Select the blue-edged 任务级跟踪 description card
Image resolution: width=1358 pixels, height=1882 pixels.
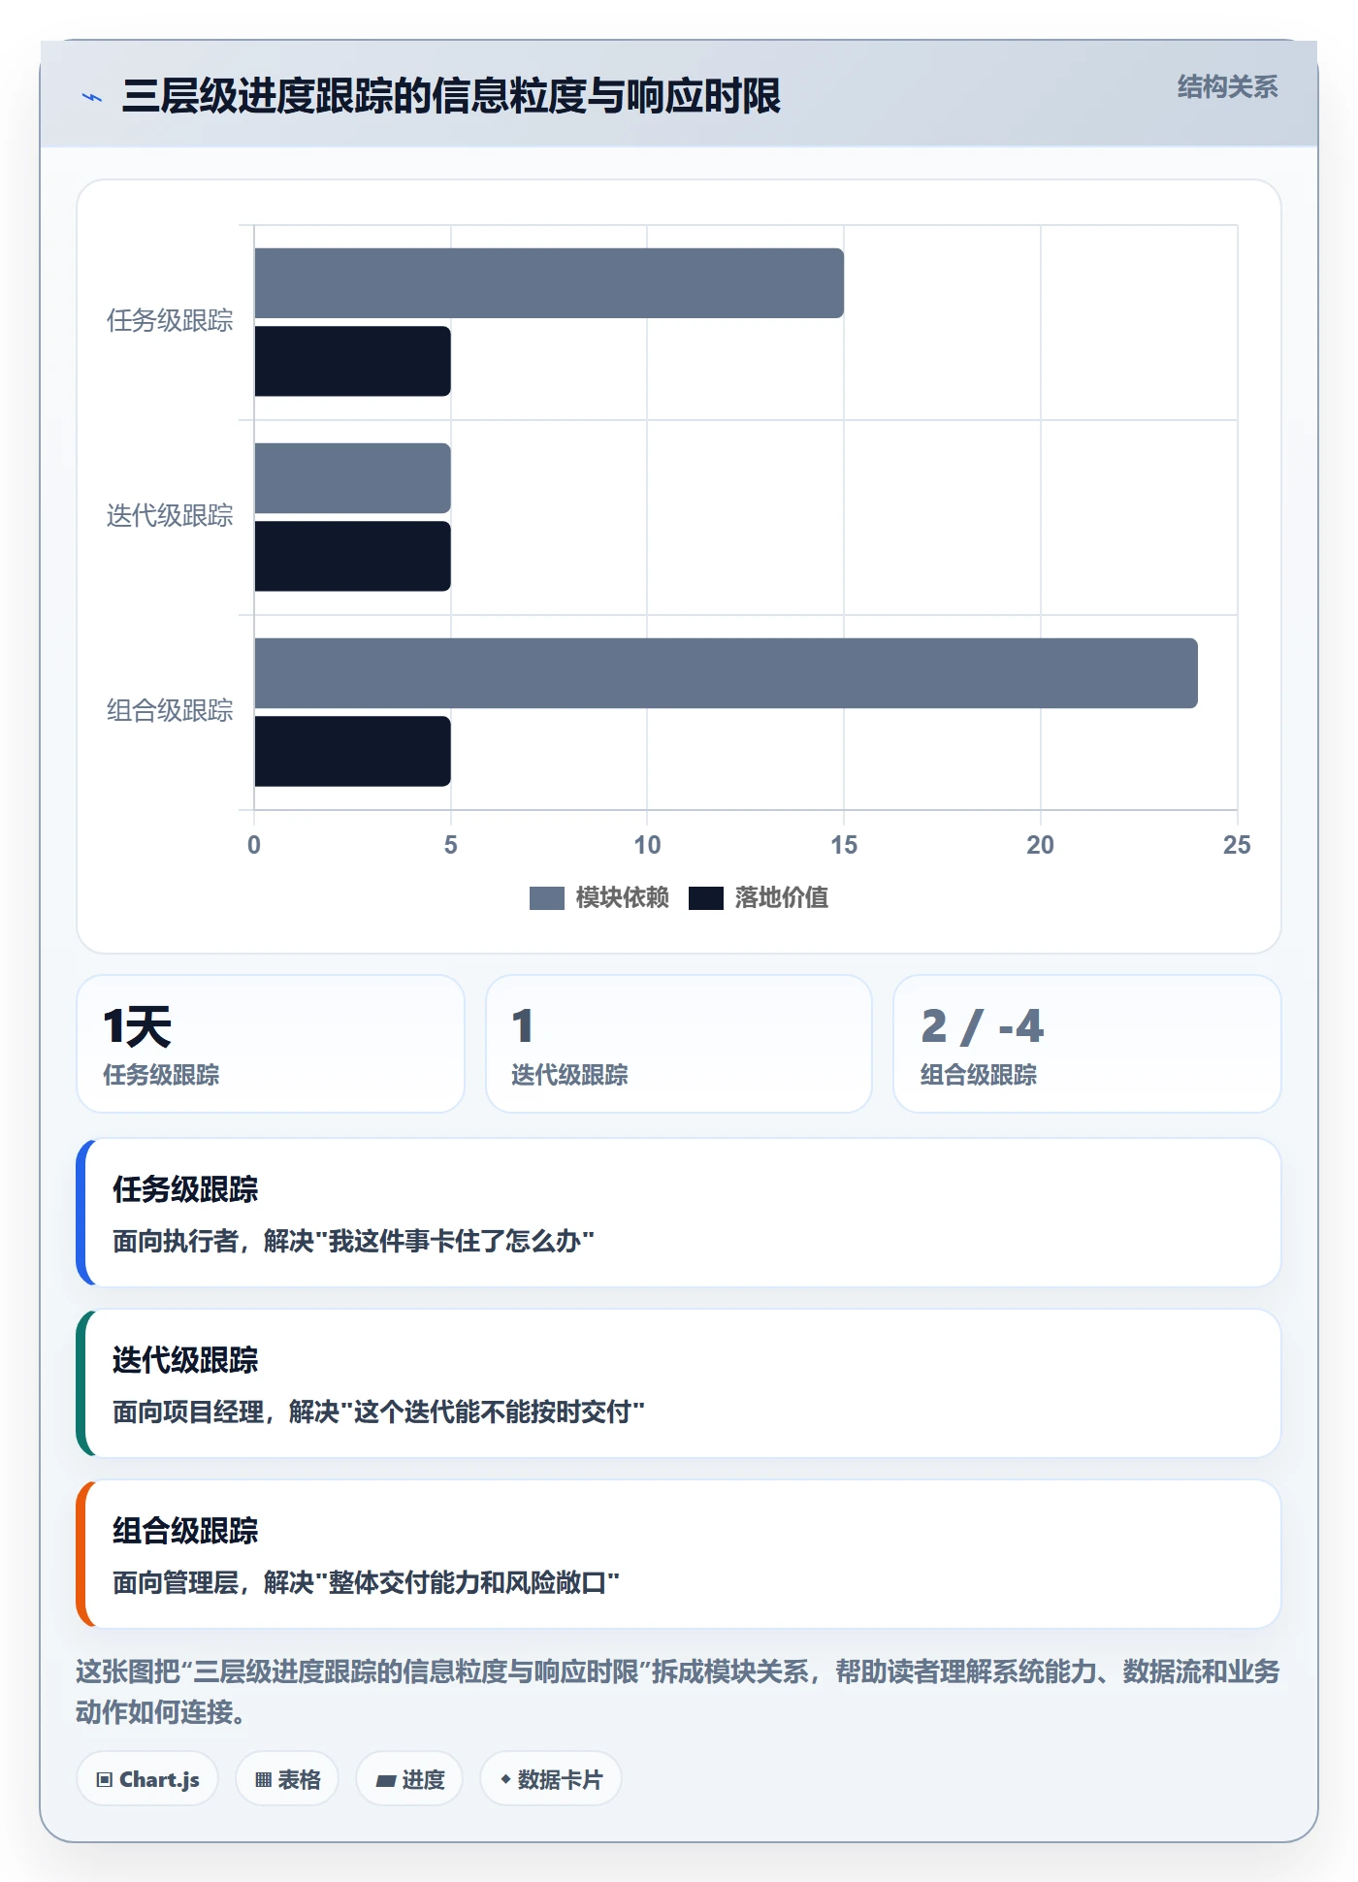pyautogui.click(x=679, y=1213)
